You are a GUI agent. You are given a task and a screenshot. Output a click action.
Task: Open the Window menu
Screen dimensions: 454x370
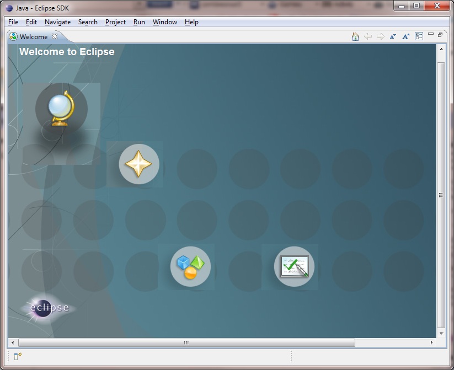(x=165, y=22)
